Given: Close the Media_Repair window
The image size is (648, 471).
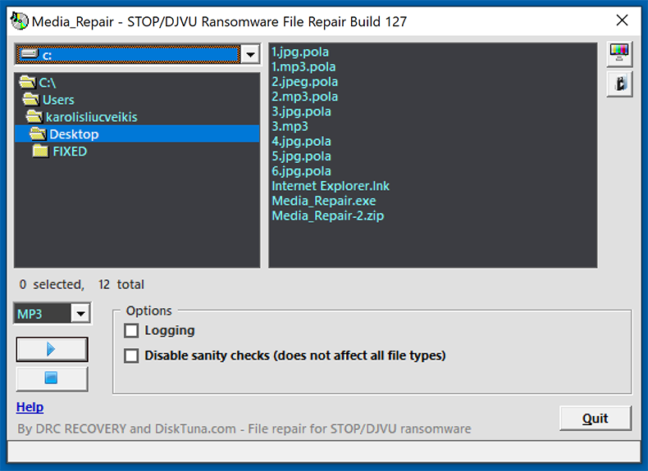Looking at the screenshot, I should 622,21.
